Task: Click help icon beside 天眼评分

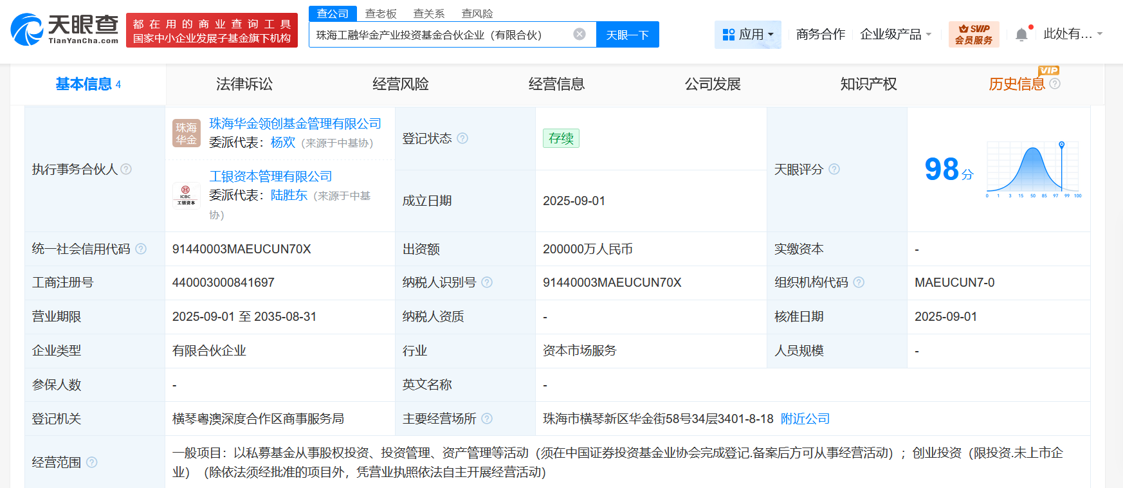Action: coord(834,169)
